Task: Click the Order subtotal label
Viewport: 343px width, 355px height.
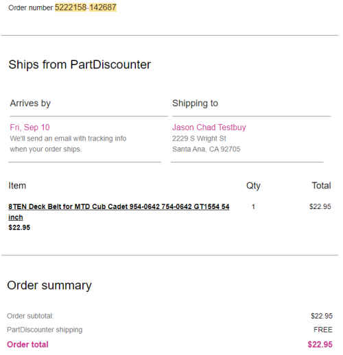Action: [x=30, y=316]
